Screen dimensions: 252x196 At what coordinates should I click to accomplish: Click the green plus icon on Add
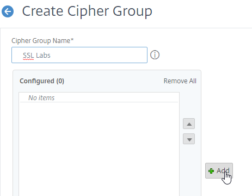click(211, 171)
